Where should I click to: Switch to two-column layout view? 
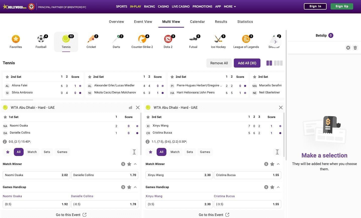(269, 63)
